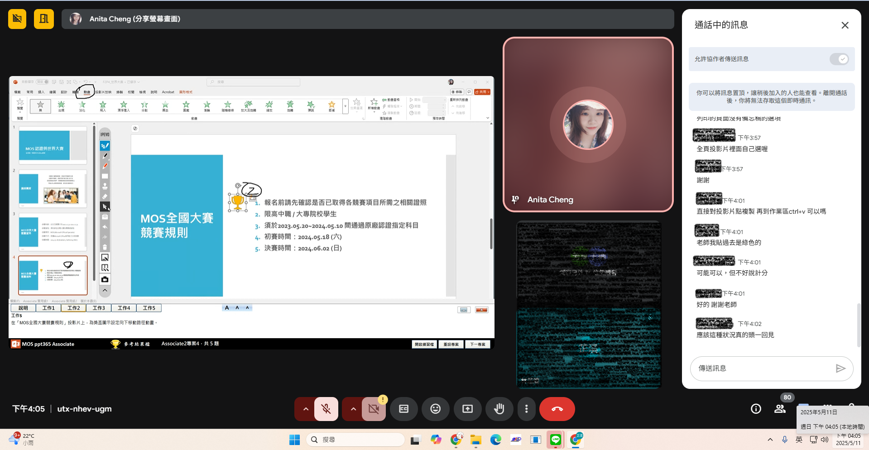The height and width of the screenshot is (450, 869).
Task: Close the in-call messages panel
Action: [x=845, y=25]
